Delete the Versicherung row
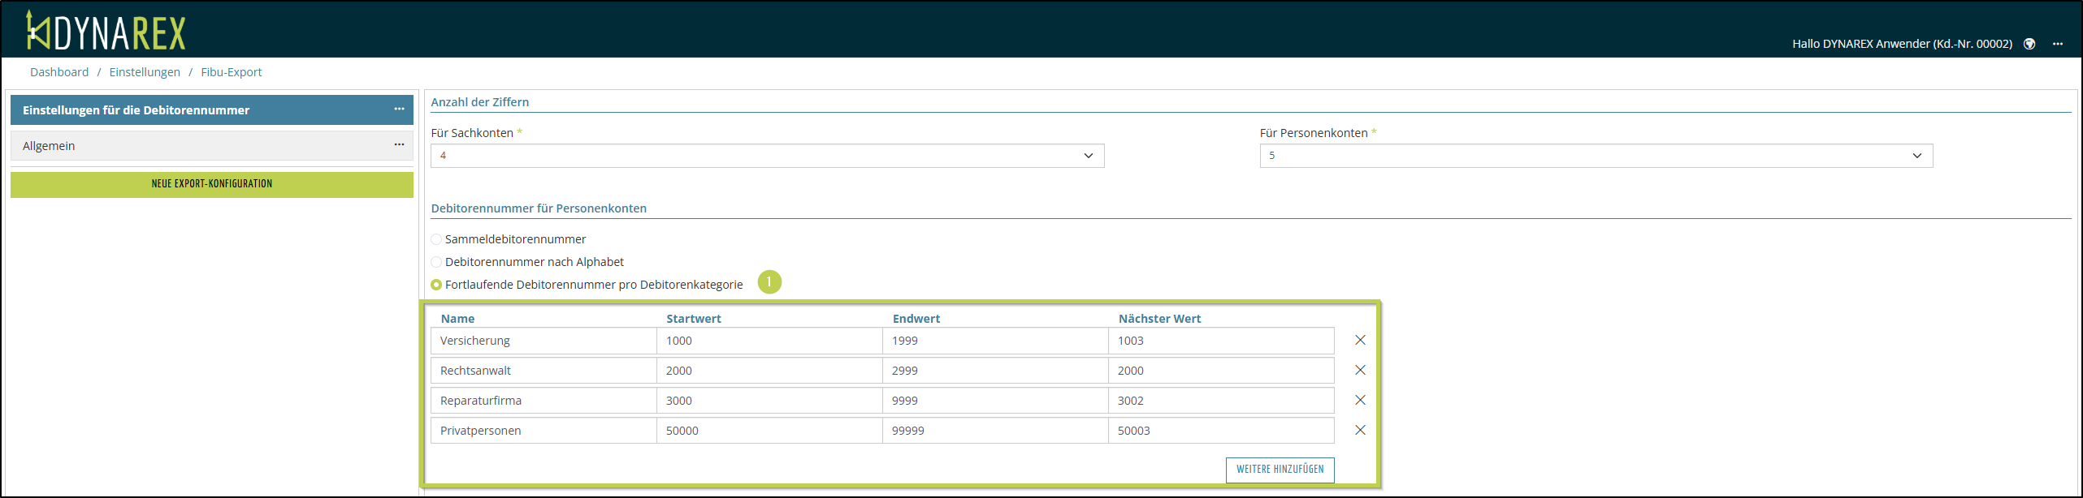 [x=1360, y=341]
